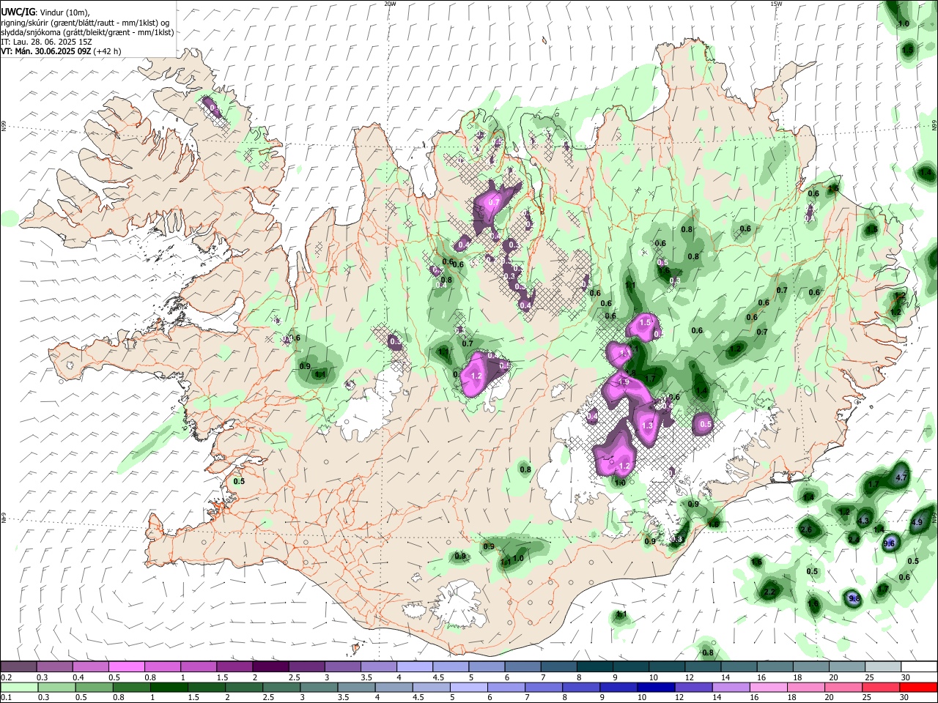Screen dimensions: 938x703
Task: Select the pure red 30 swatch on lower scale
Action: click(919, 687)
